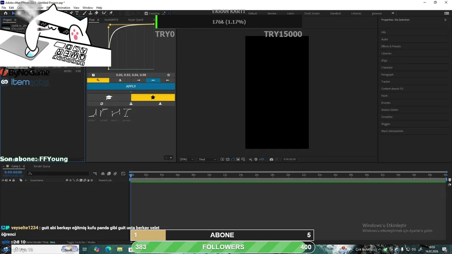Image resolution: width=452 pixels, height=254 pixels.
Task: Switch to the Render Queue tab
Action: click(x=42, y=166)
